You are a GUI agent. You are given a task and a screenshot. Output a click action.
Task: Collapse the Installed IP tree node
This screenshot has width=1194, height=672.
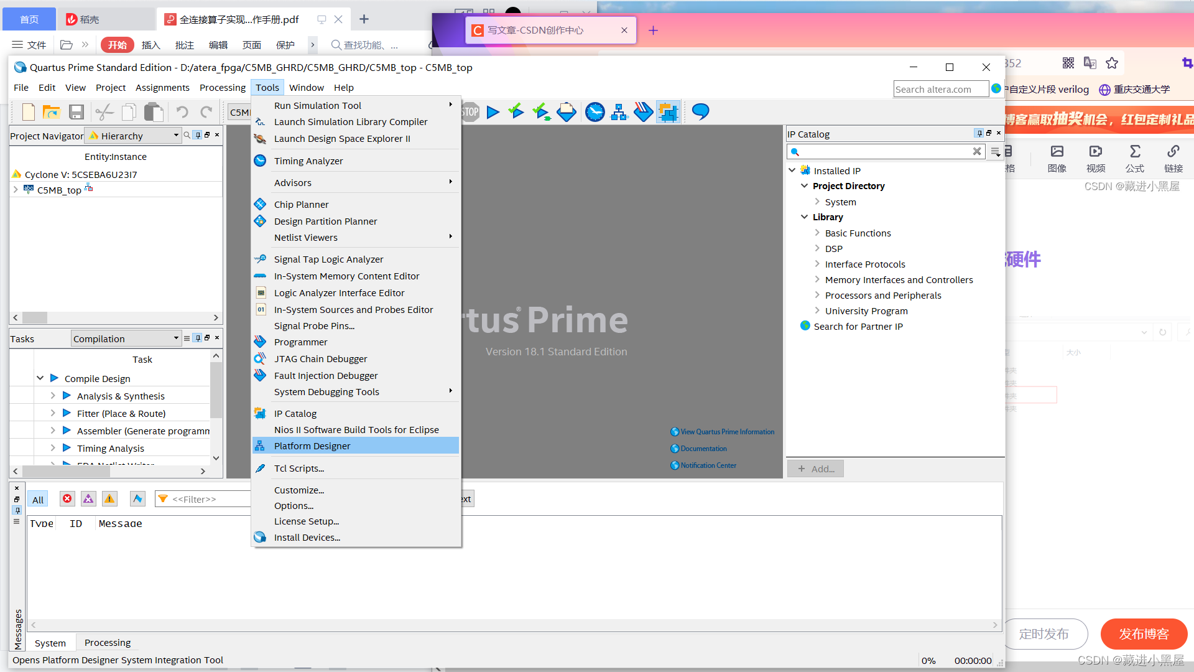click(792, 170)
